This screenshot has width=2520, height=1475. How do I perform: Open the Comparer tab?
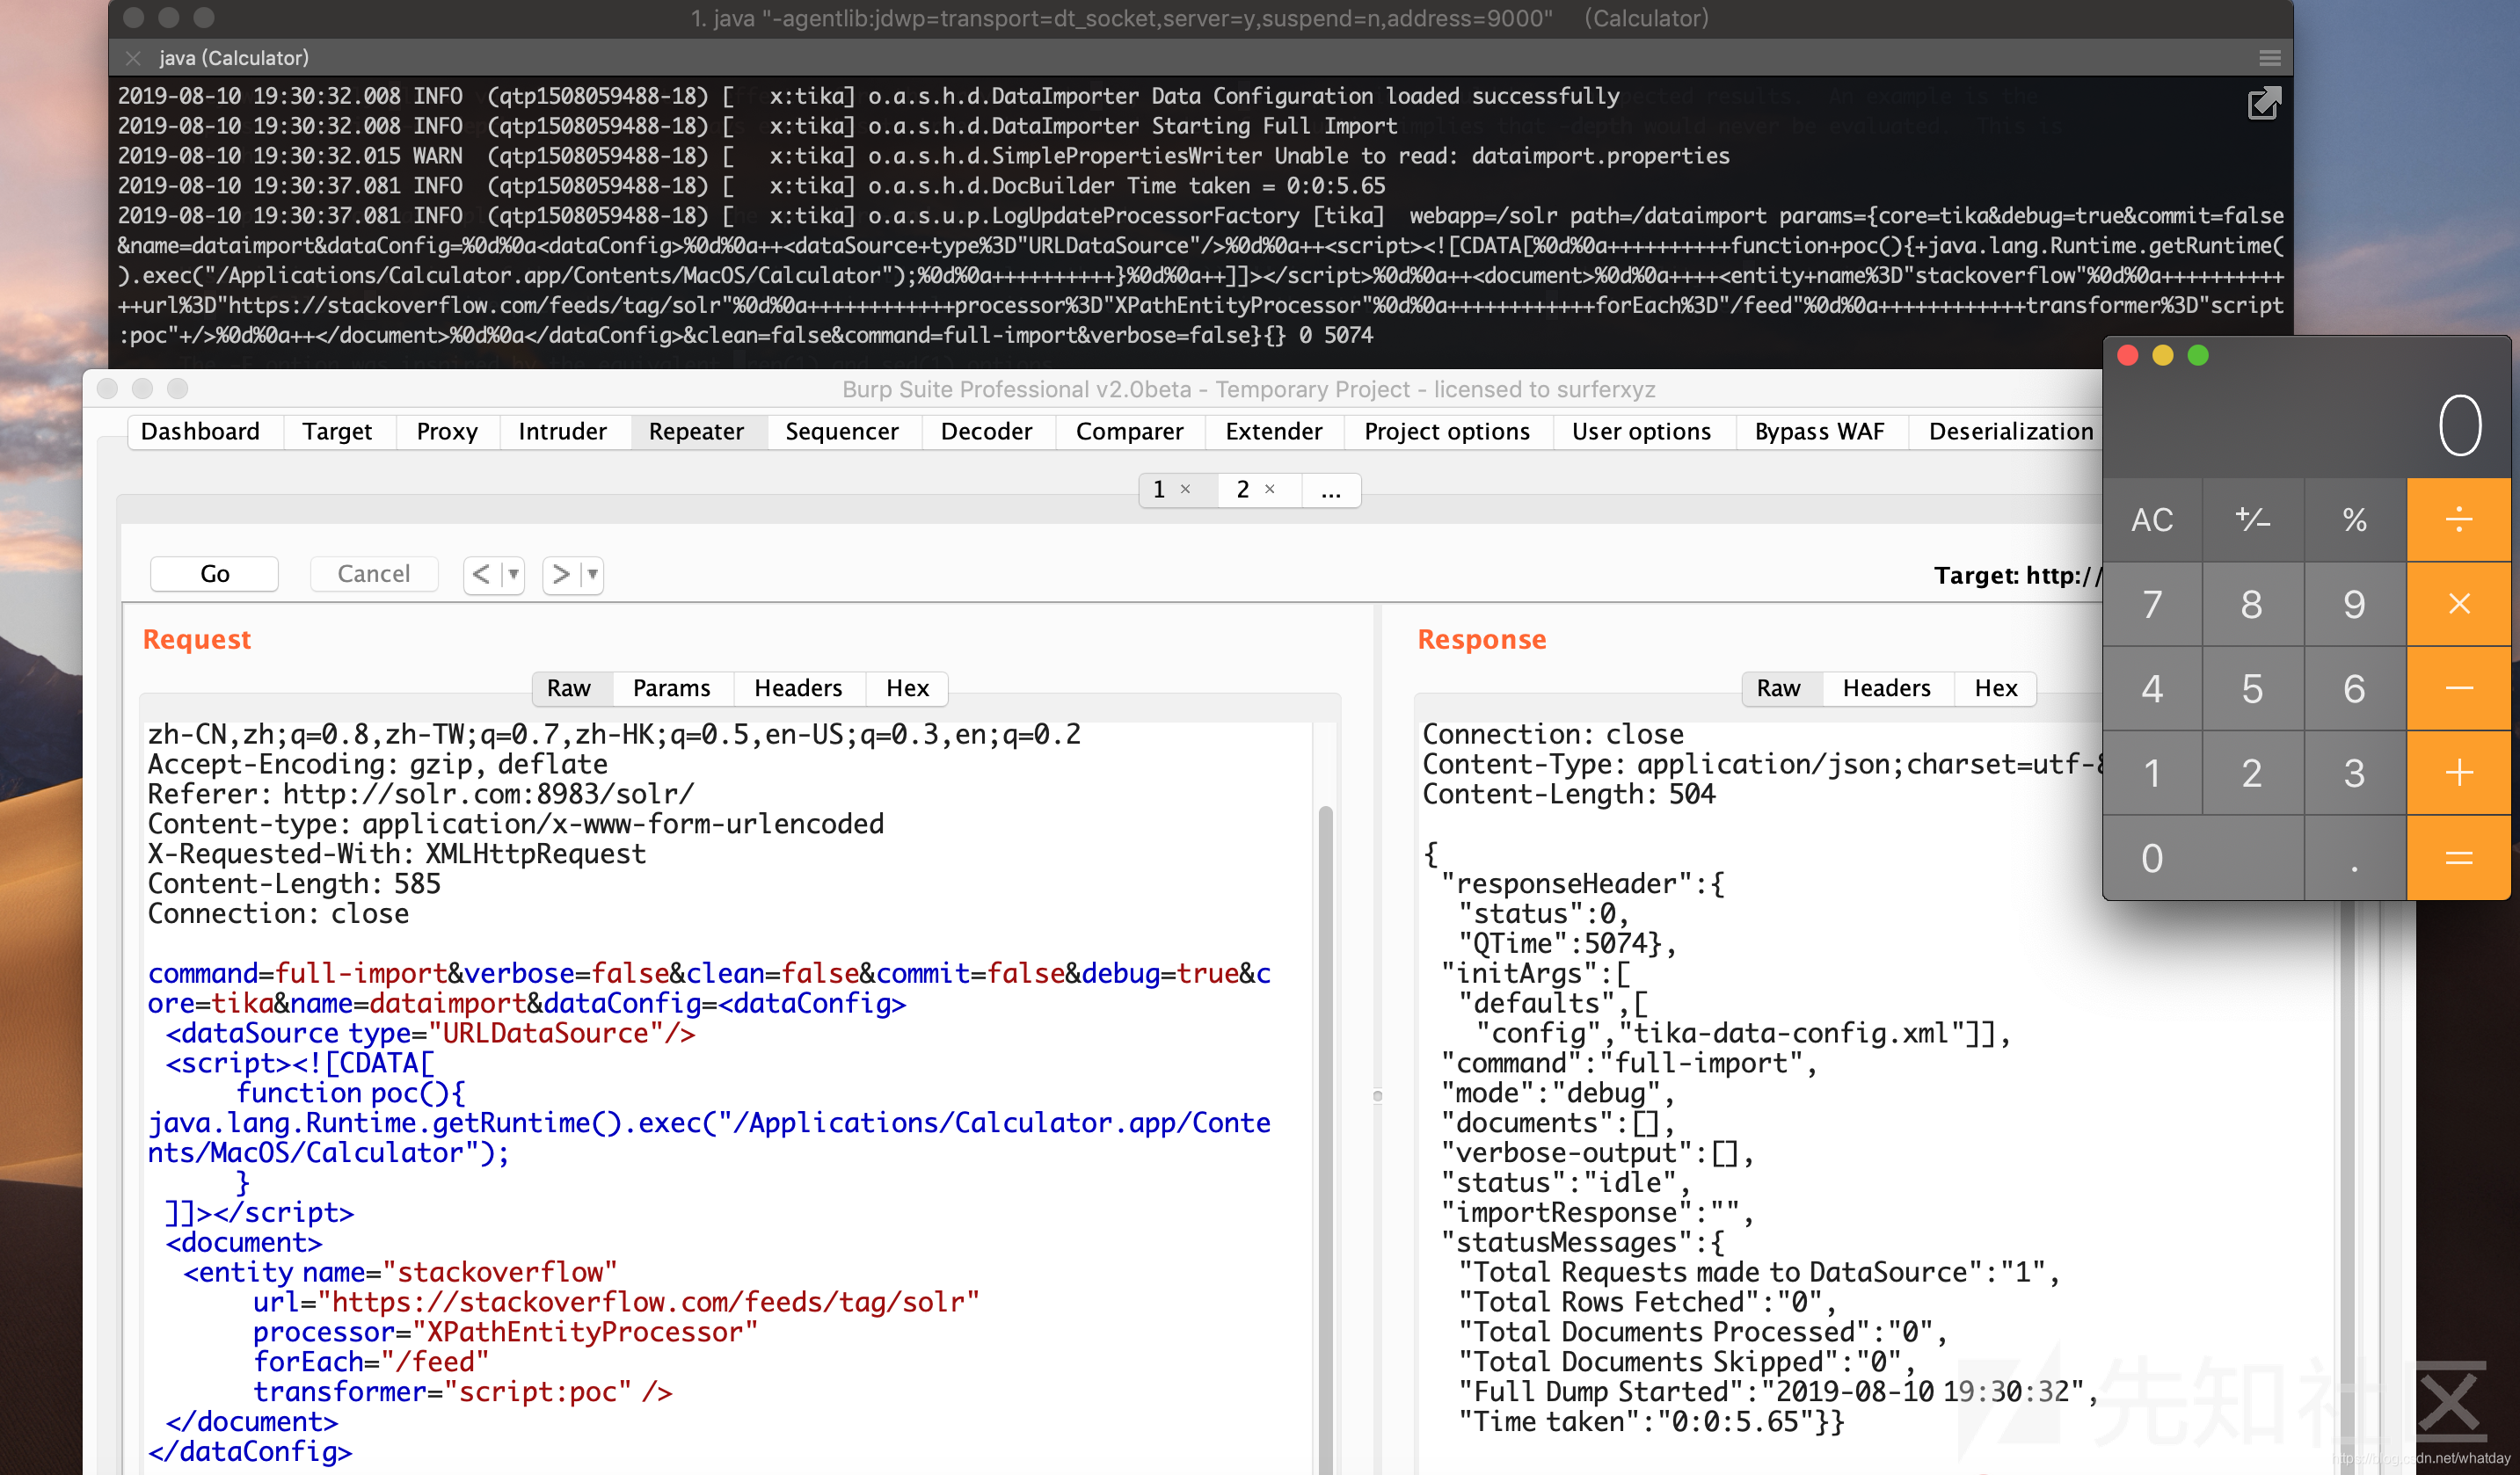tap(1129, 432)
